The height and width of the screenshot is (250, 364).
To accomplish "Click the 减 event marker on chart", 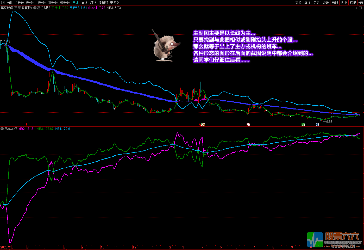I will [x=303, y=125].
